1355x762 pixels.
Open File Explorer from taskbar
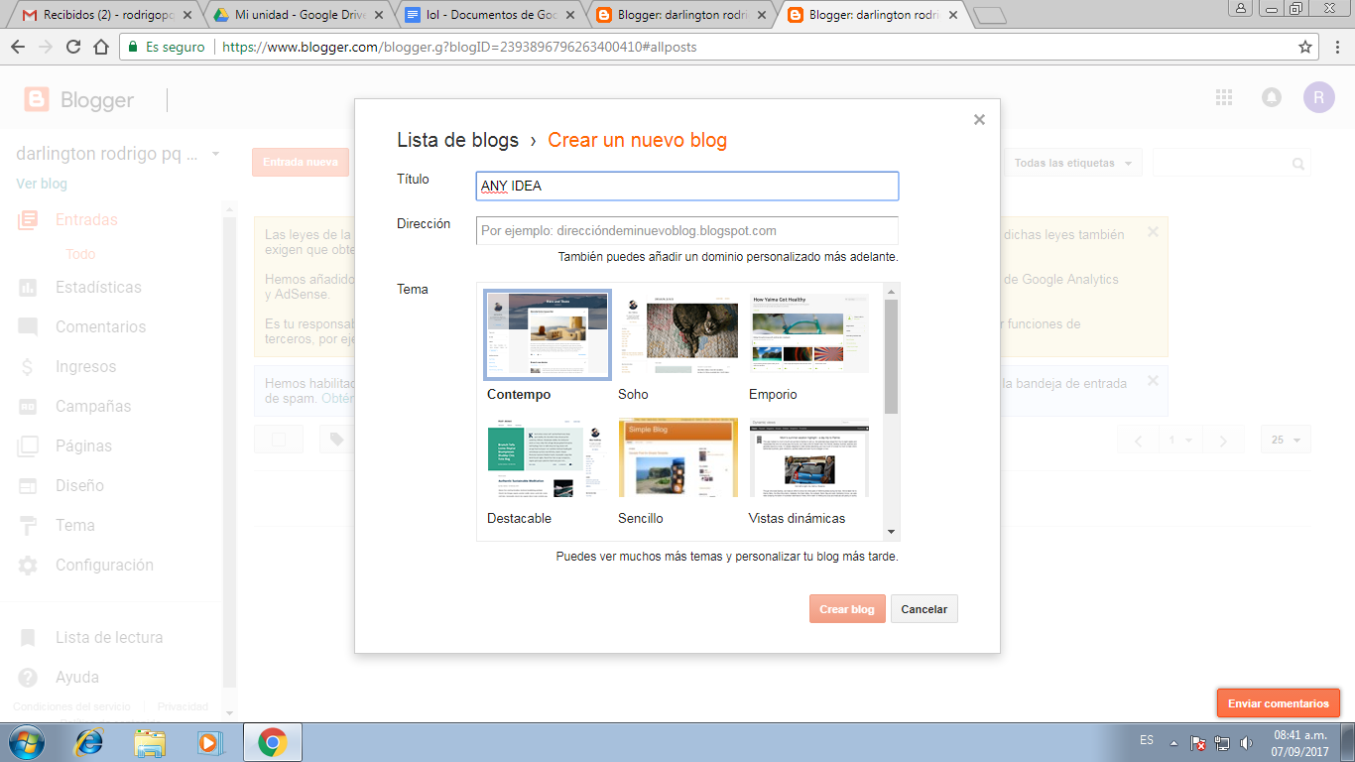coord(150,742)
